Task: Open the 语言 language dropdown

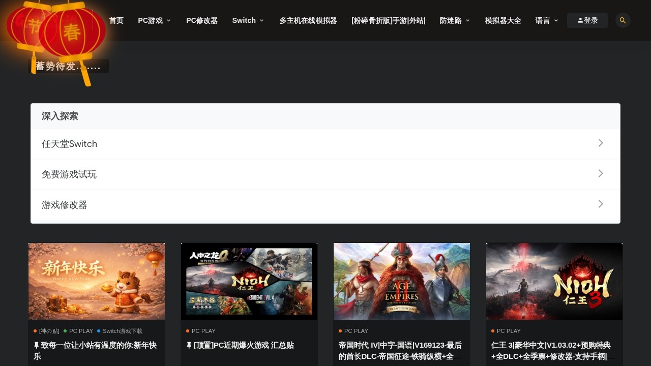Action: (x=546, y=20)
